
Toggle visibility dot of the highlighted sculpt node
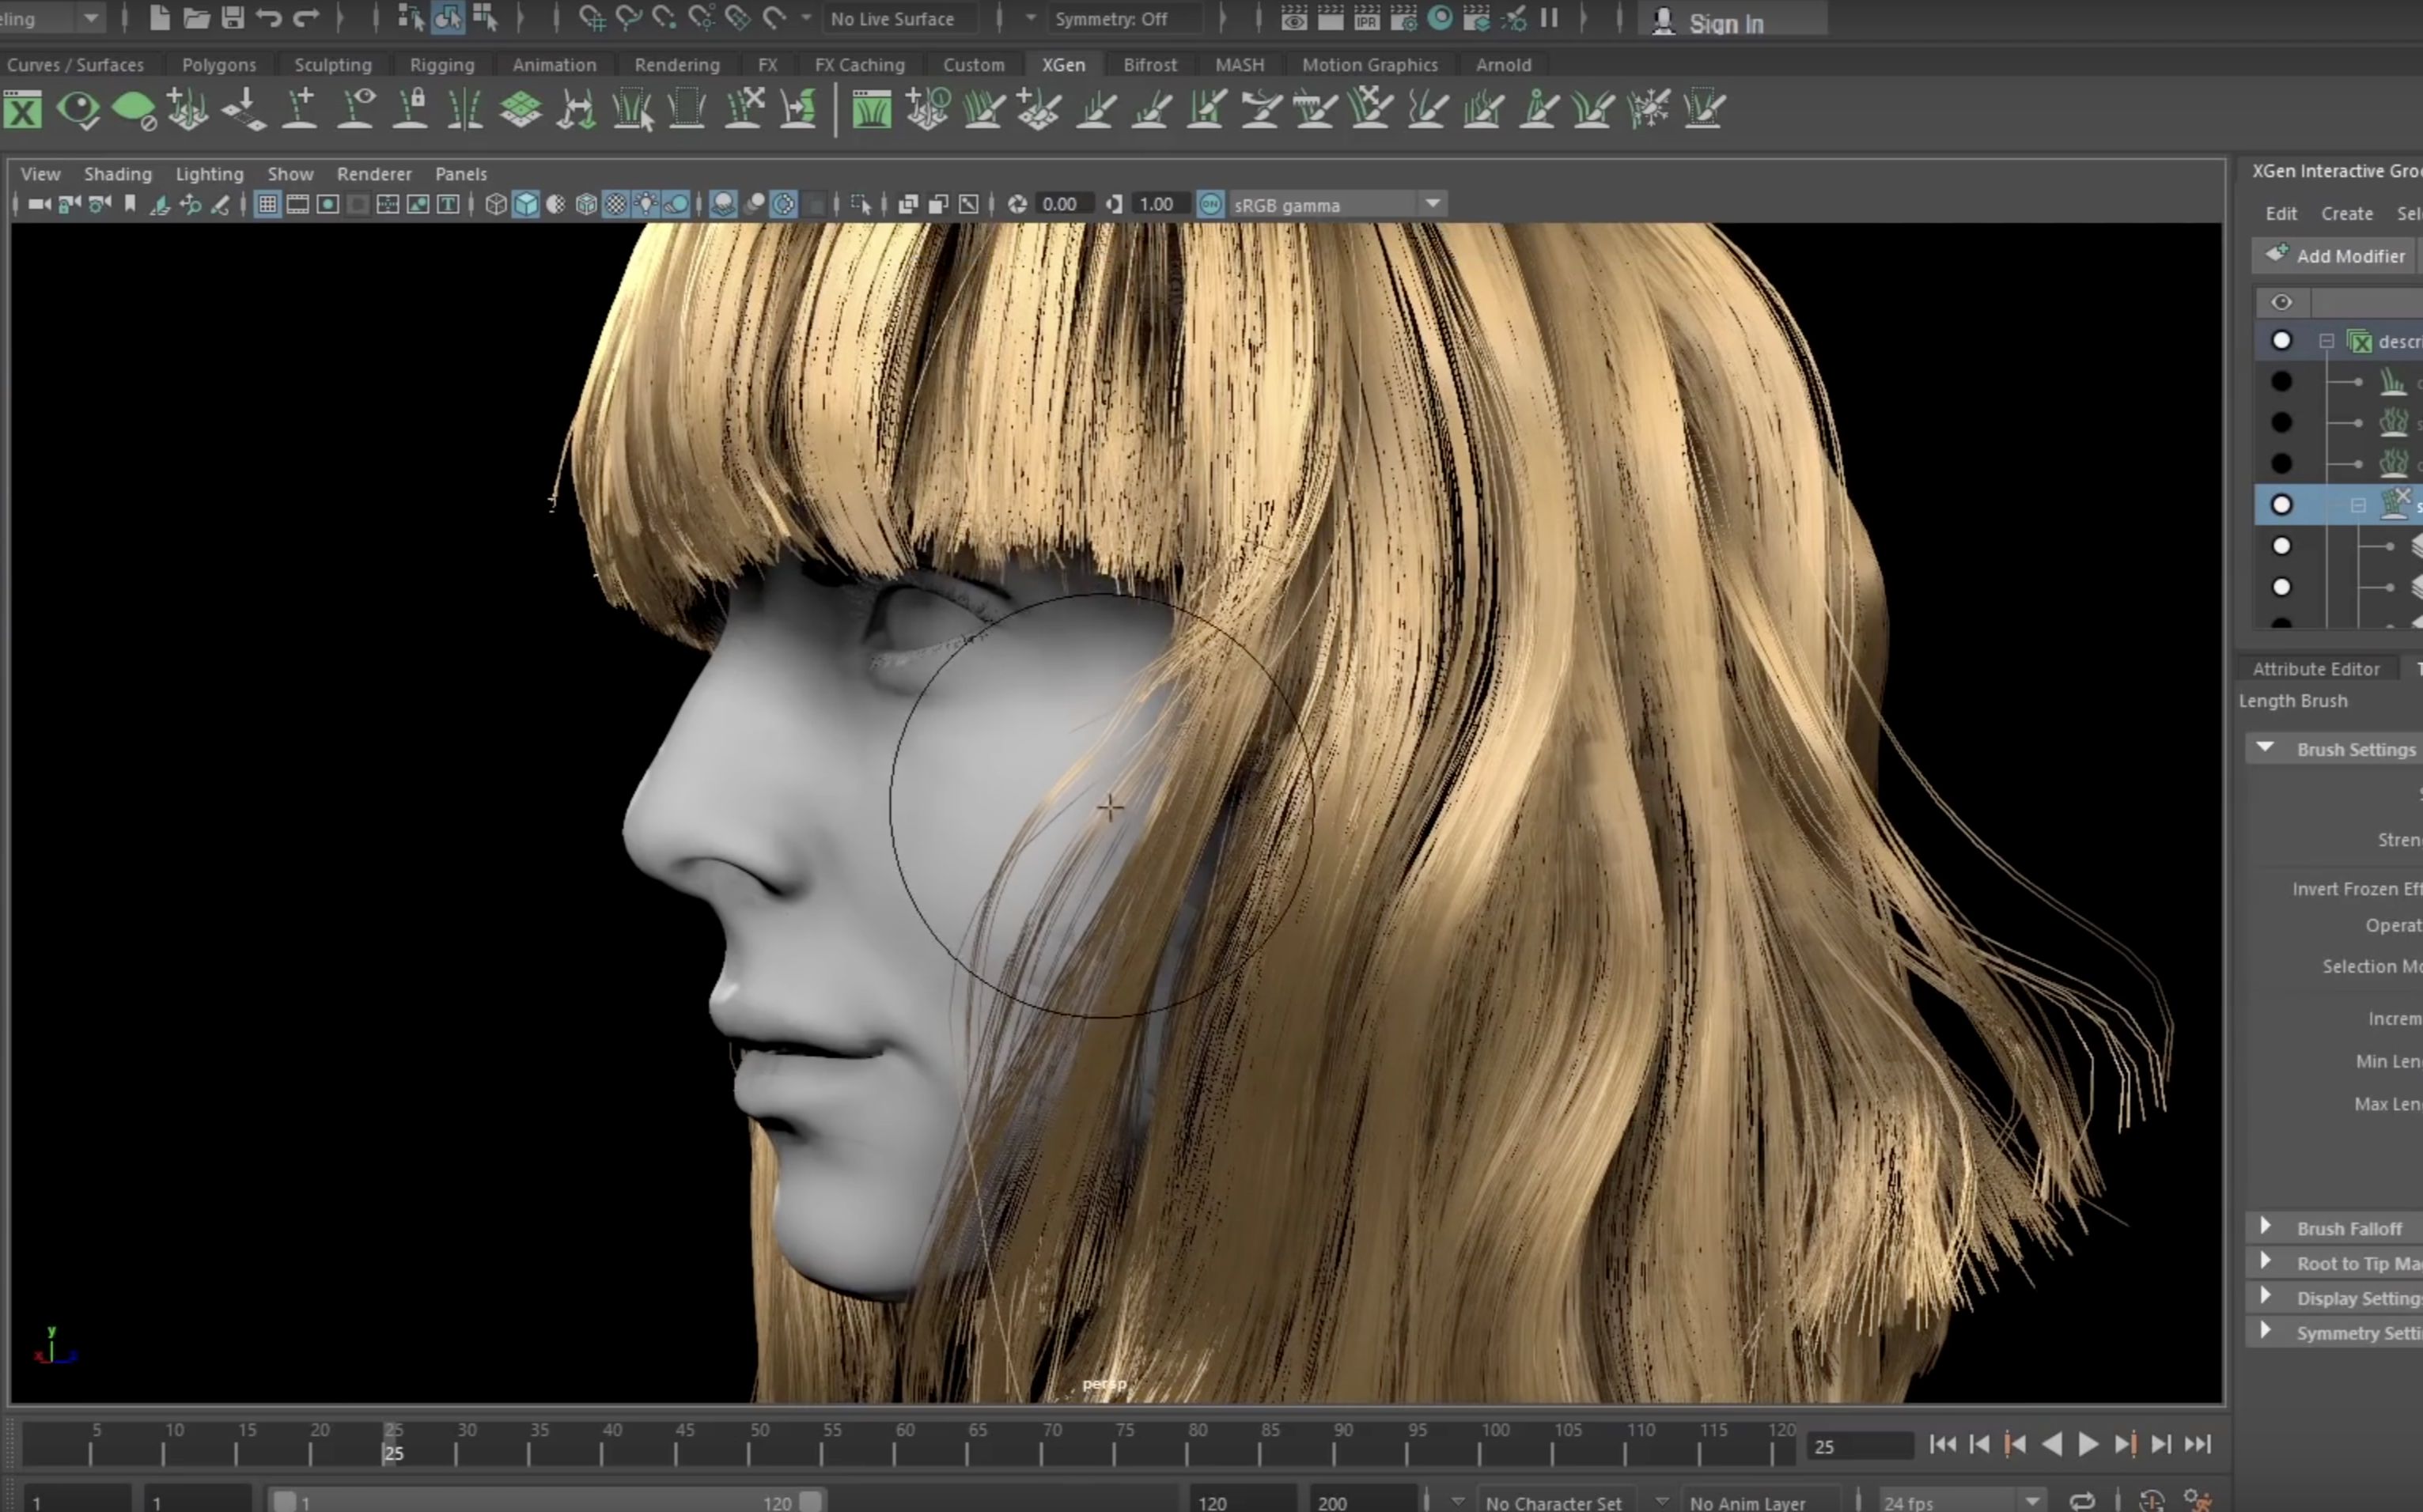[2282, 505]
